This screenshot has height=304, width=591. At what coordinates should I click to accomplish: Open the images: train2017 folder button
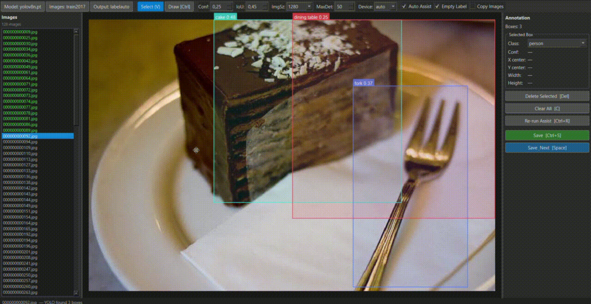(x=66, y=6)
